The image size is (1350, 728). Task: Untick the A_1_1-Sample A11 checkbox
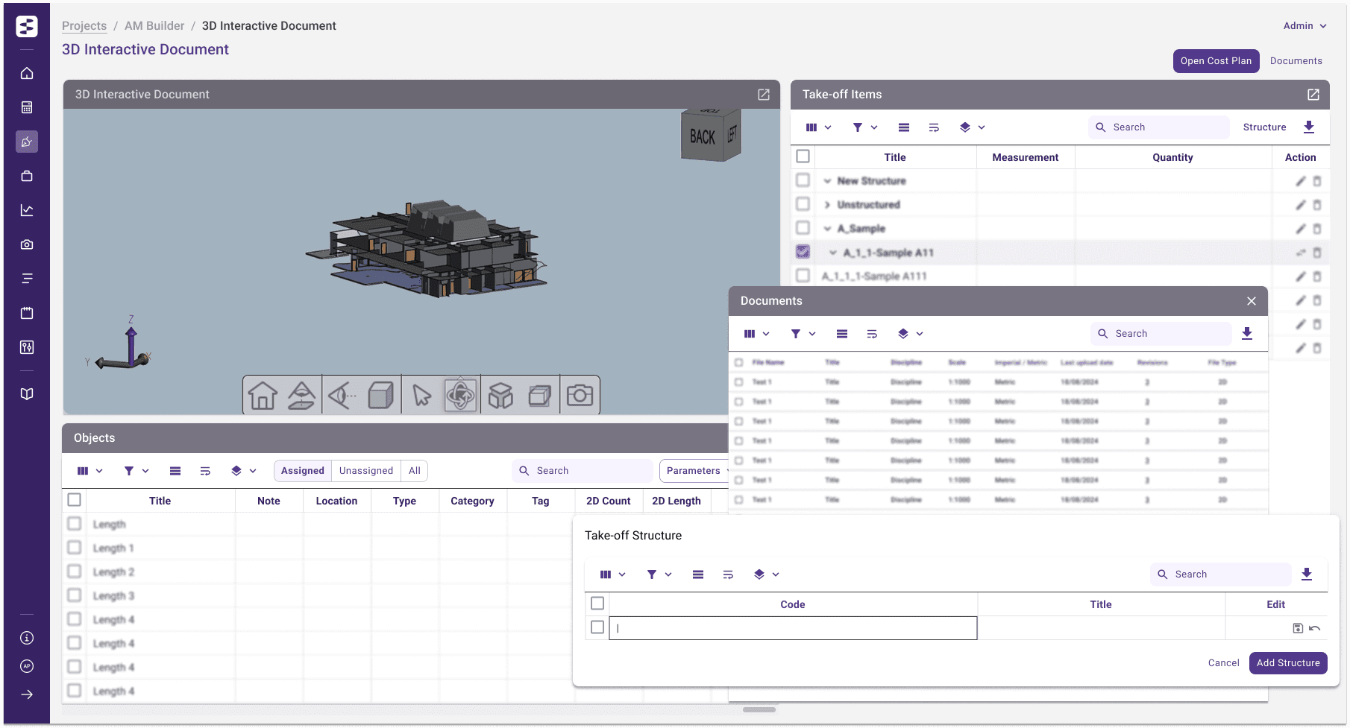(x=803, y=252)
